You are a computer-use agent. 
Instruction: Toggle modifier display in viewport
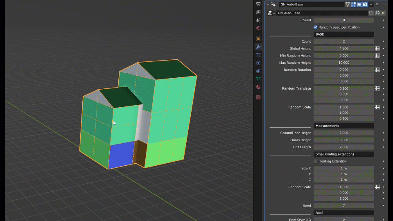tap(359, 4)
